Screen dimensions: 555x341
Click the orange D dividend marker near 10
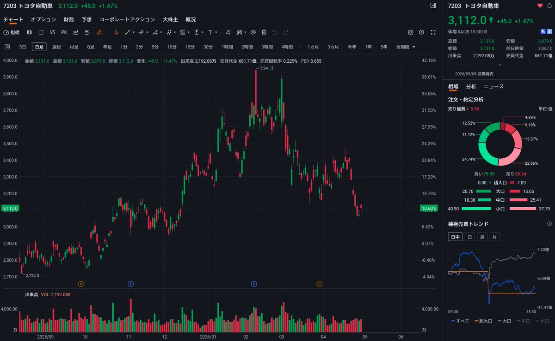tap(81, 283)
